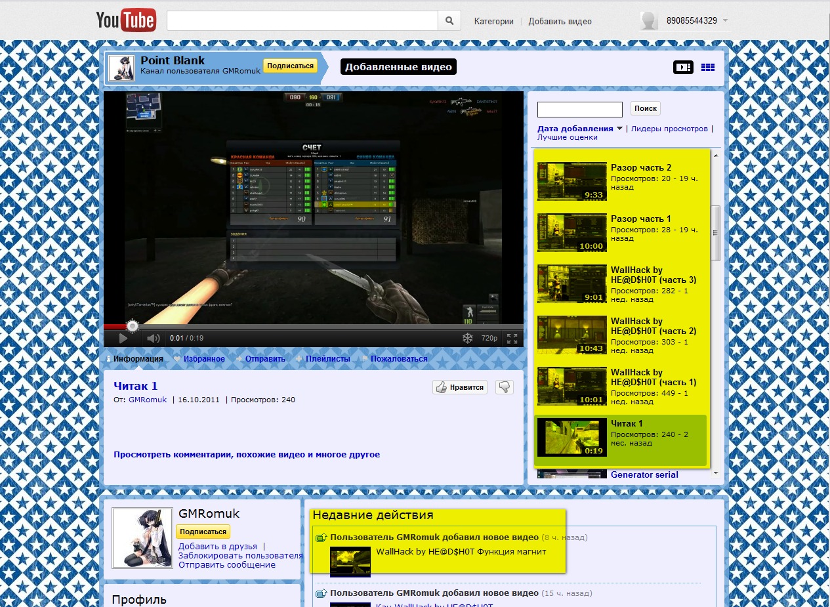Click Просмотреть комментарии, похожие видео link
Viewport: 830px width, 607px height.
click(x=247, y=454)
